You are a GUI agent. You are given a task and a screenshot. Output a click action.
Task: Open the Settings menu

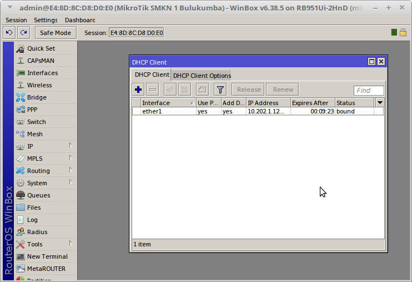point(46,20)
